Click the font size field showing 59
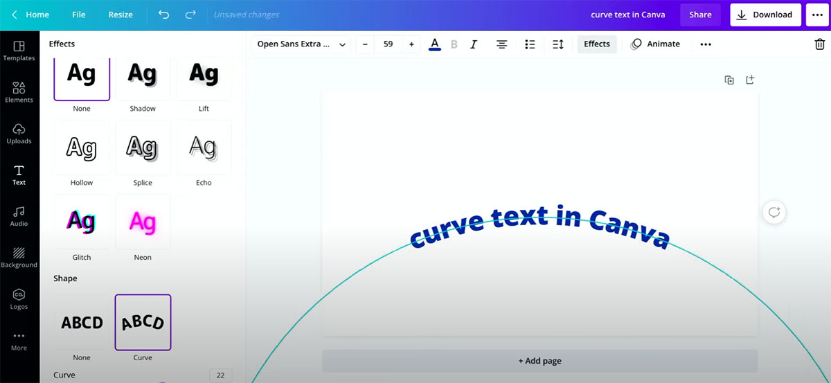This screenshot has width=831, height=383. pos(388,44)
